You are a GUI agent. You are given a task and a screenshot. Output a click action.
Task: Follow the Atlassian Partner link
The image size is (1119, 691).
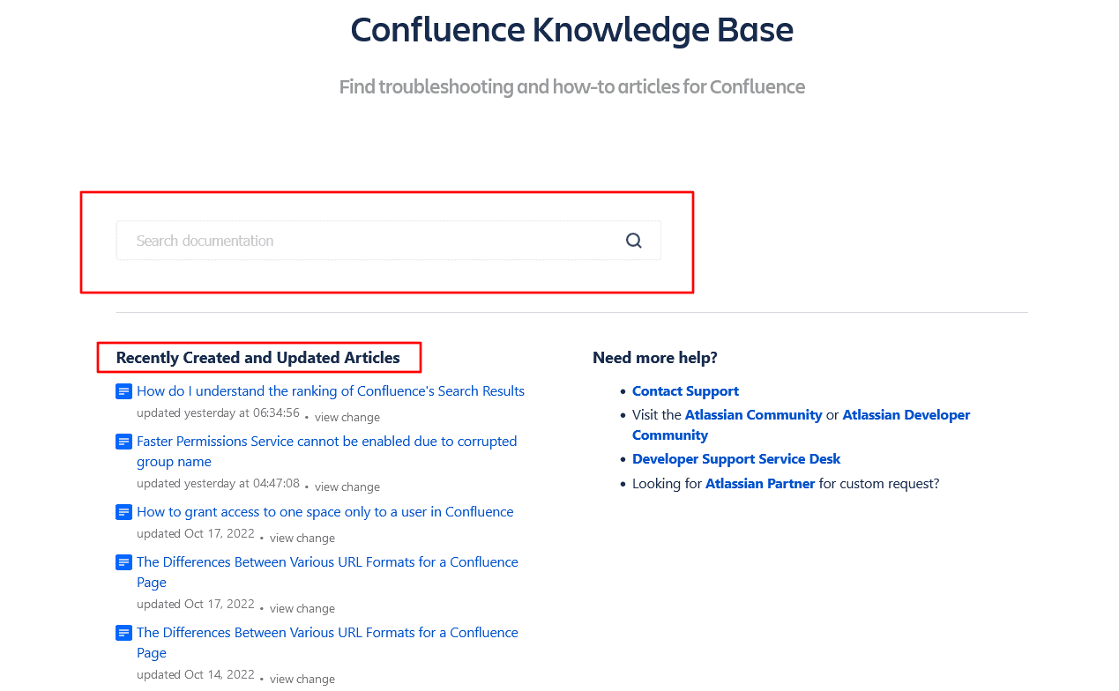pyautogui.click(x=759, y=484)
